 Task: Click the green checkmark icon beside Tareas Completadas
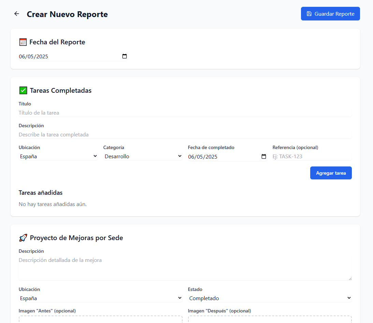click(x=23, y=90)
